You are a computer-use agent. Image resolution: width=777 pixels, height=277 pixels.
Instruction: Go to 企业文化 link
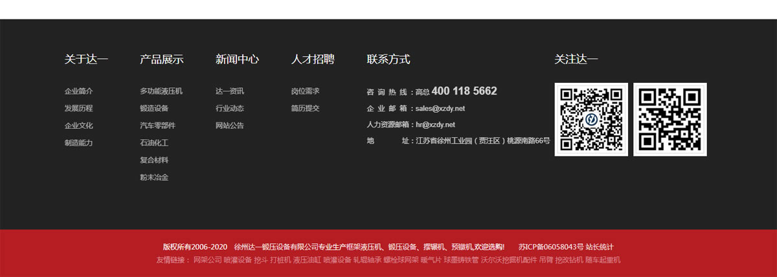tap(78, 126)
